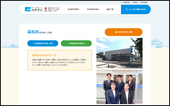Click 駐車場5台完備 text
Viewport: 170px width, 106px height.
45,32
